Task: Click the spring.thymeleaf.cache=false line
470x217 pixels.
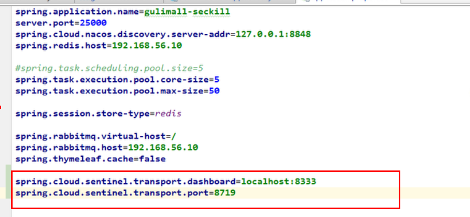Action: 91,158
